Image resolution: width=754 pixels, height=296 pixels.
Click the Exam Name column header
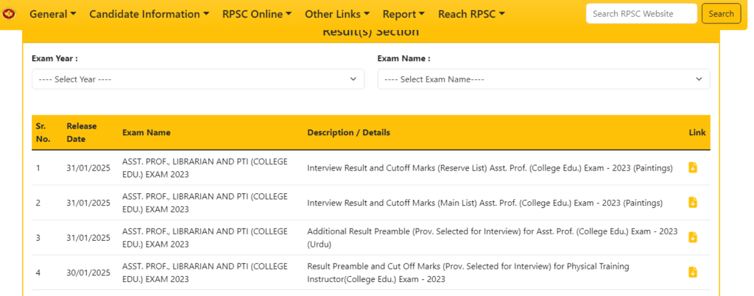click(147, 132)
